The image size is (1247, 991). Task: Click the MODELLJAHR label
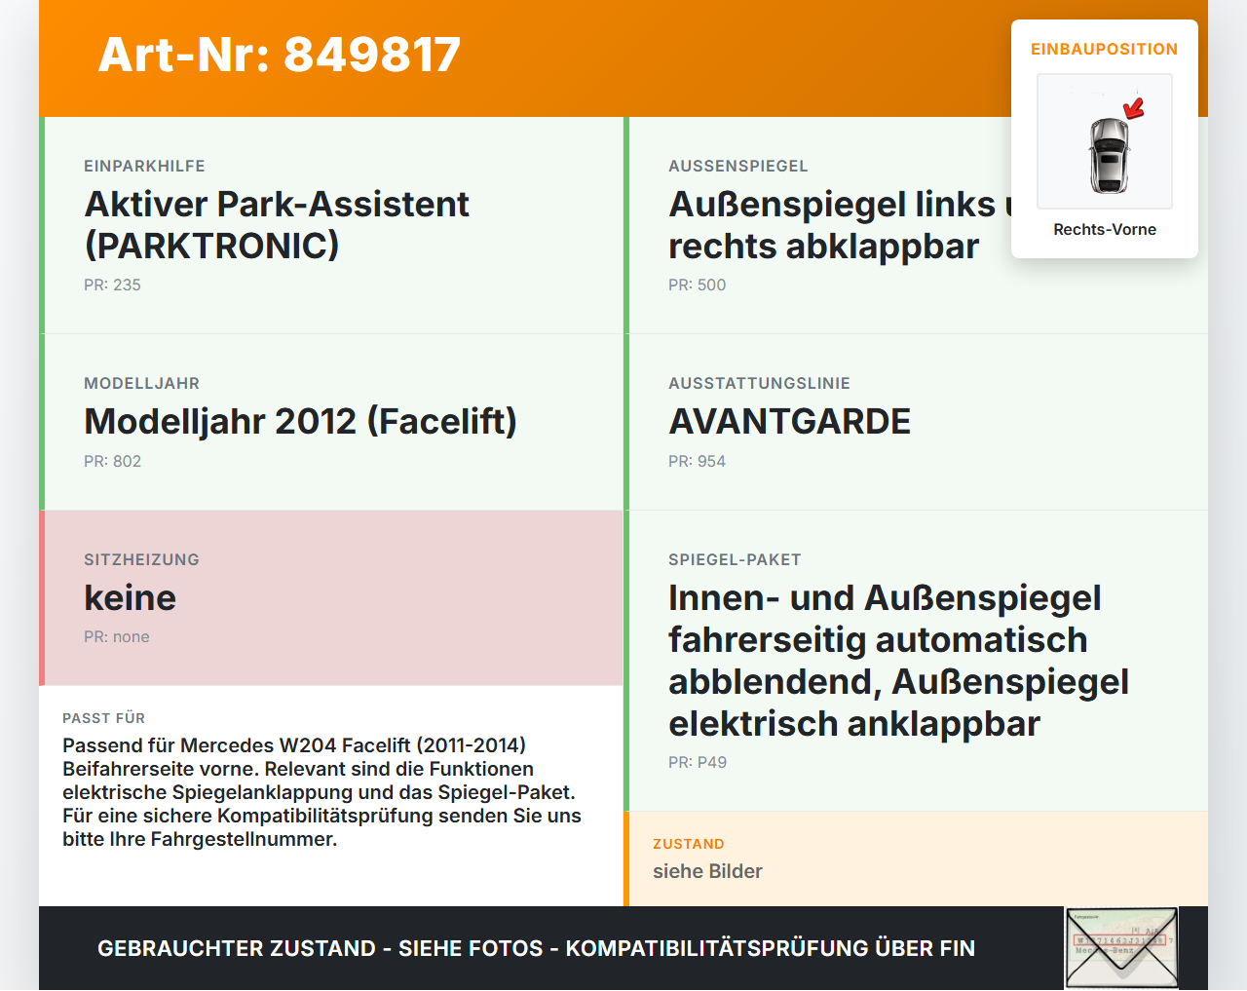[142, 384]
